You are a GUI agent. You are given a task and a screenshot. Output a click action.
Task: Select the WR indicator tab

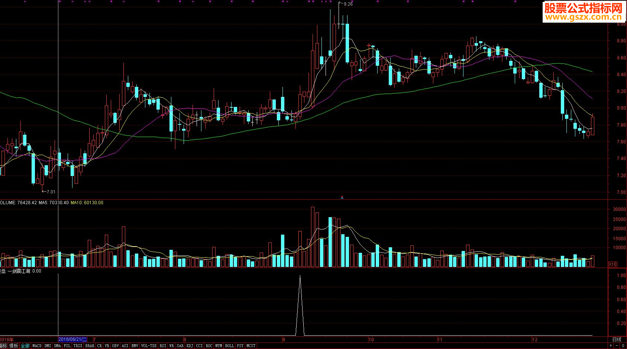[x=171, y=346]
